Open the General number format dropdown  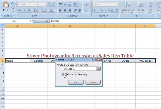click(x=117, y=4)
